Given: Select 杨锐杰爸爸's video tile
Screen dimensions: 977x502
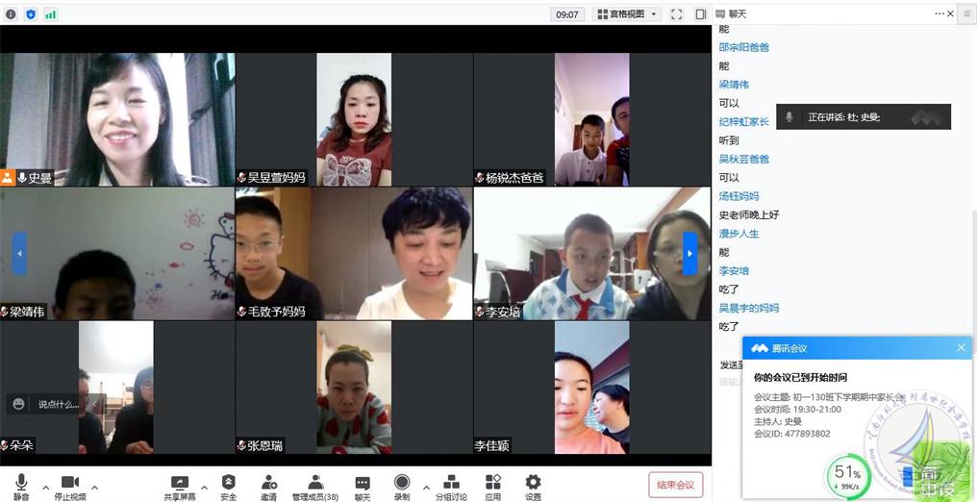Looking at the screenshot, I should coord(592,119).
